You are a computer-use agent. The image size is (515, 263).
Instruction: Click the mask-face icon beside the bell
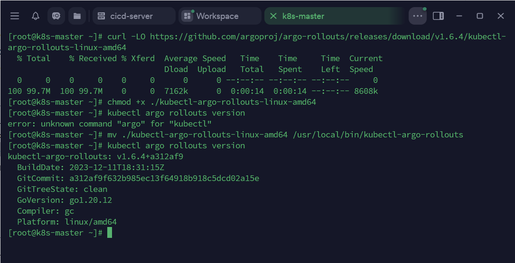click(x=56, y=16)
